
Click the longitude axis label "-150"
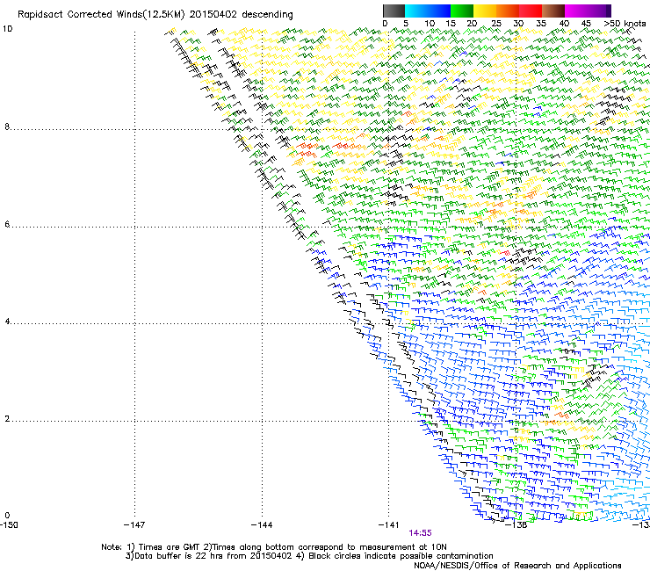(9, 525)
